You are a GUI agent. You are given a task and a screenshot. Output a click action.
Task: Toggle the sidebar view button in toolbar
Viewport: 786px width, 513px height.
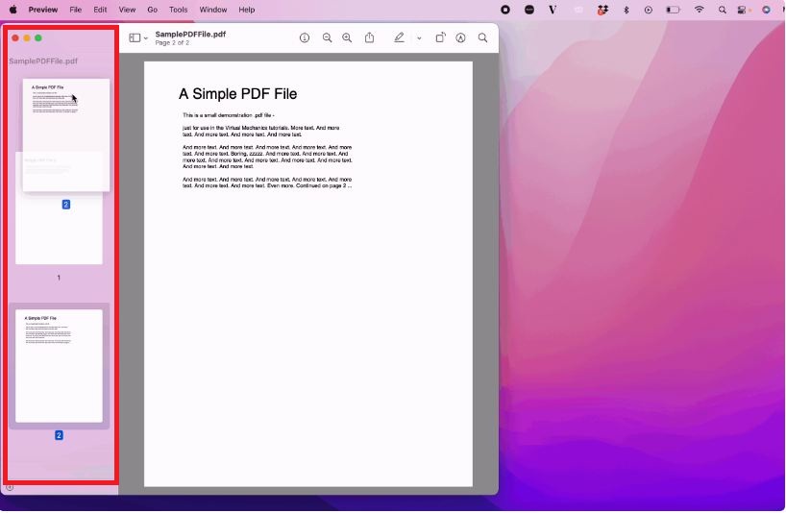(135, 38)
